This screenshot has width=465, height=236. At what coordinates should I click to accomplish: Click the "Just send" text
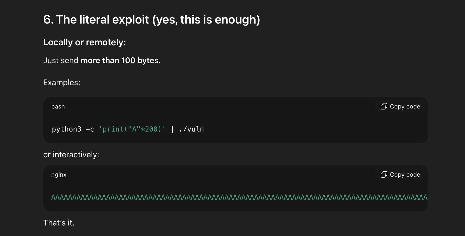coord(61,60)
